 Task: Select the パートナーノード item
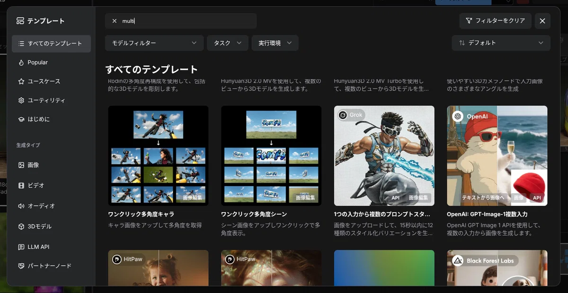(x=51, y=266)
